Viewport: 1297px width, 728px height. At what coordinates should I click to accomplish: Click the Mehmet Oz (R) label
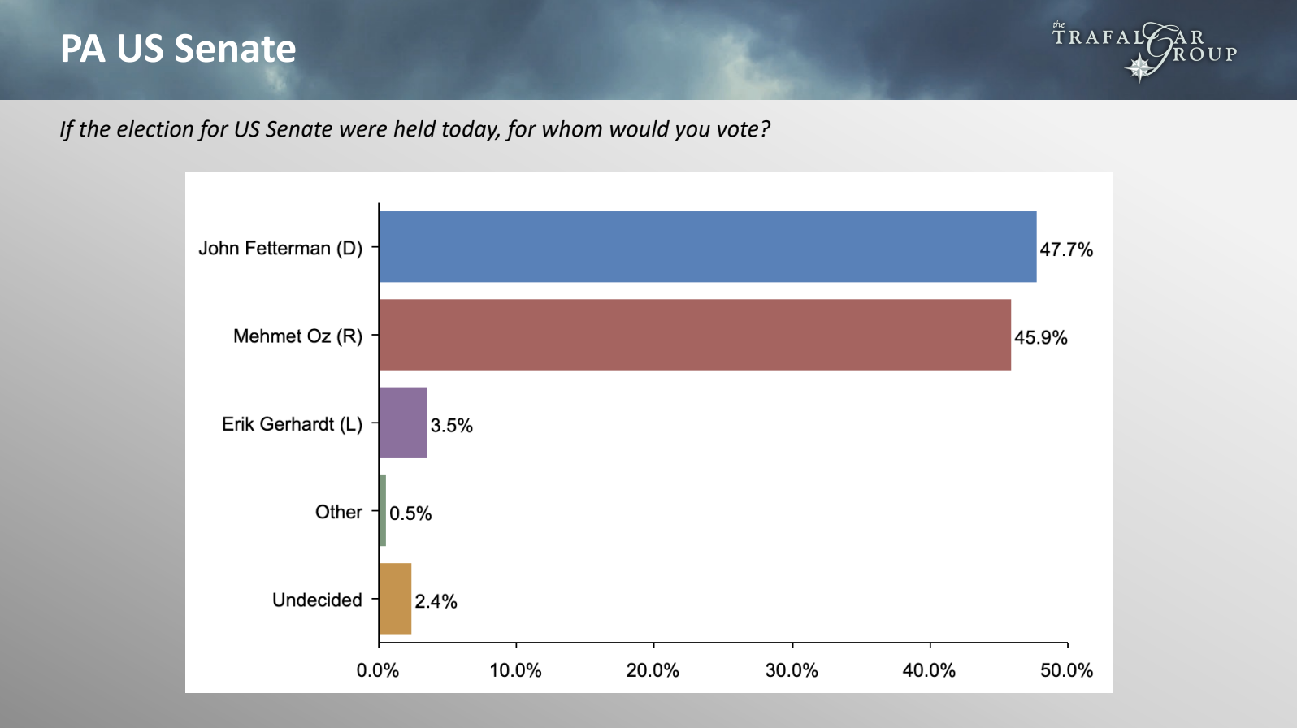297,336
